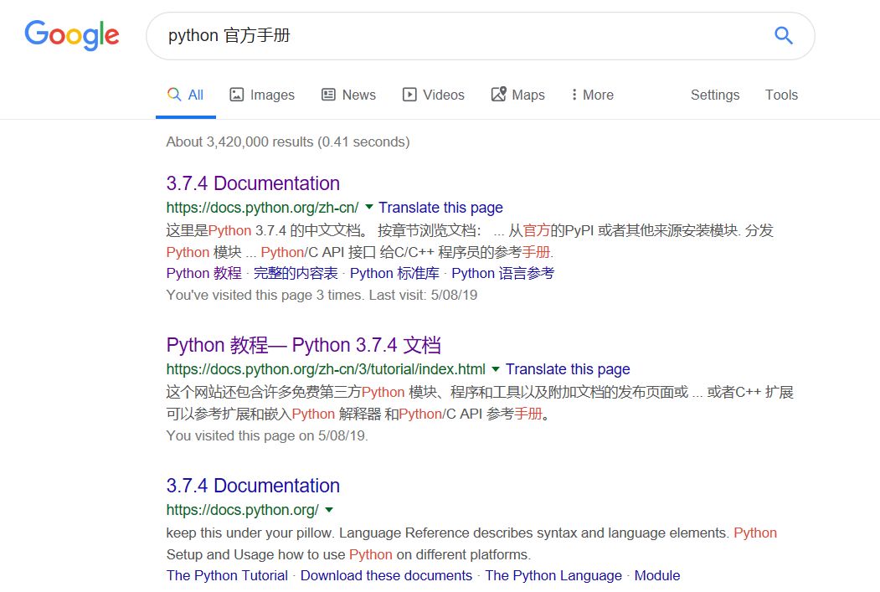Open the Module sitelink
This screenshot has width=880, height=592.
(x=657, y=576)
